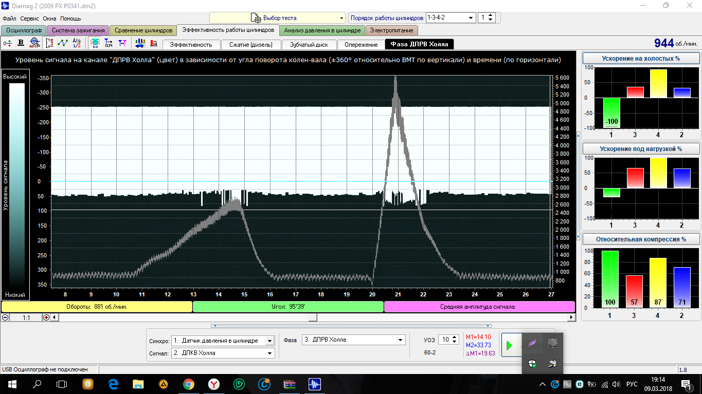Collapse the bottom panel dotted splitter
This screenshot has height=394, width=702.
[x=351, y=326]
